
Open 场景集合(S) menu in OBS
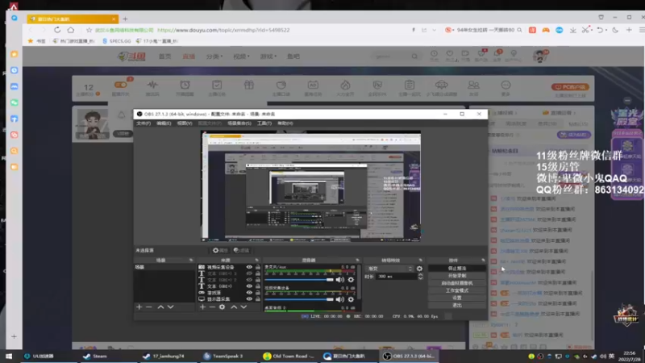coord(239,123)
